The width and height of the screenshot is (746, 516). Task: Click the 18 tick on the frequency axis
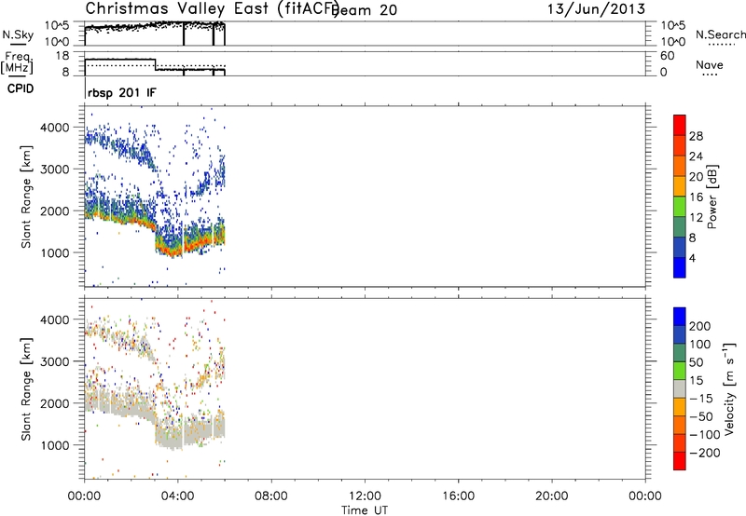pos(62,56)
